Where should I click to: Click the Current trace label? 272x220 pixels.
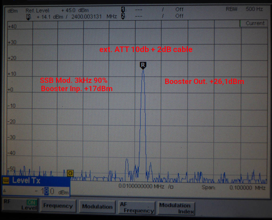click(x=255, y=23)
